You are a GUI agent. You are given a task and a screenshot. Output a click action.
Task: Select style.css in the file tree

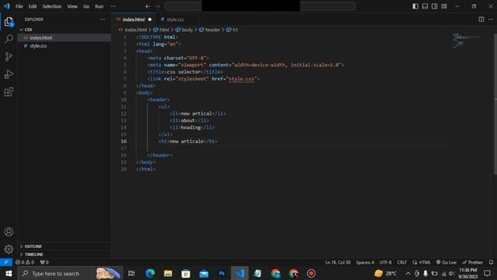(x=64, y=46)
